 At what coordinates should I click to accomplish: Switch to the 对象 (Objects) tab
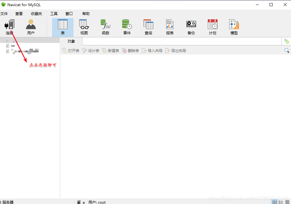click(x=71, y=41)
